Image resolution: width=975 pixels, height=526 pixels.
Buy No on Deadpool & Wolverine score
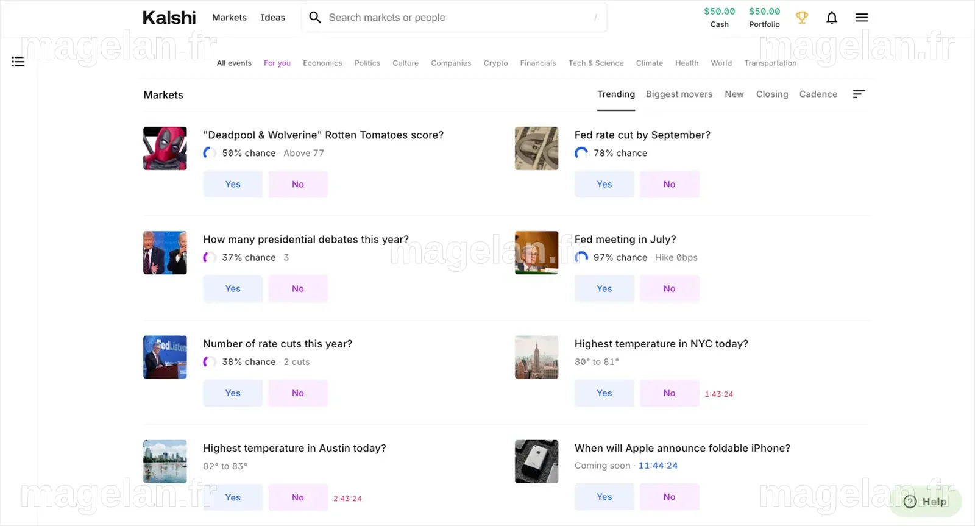[x=298, y=184]
